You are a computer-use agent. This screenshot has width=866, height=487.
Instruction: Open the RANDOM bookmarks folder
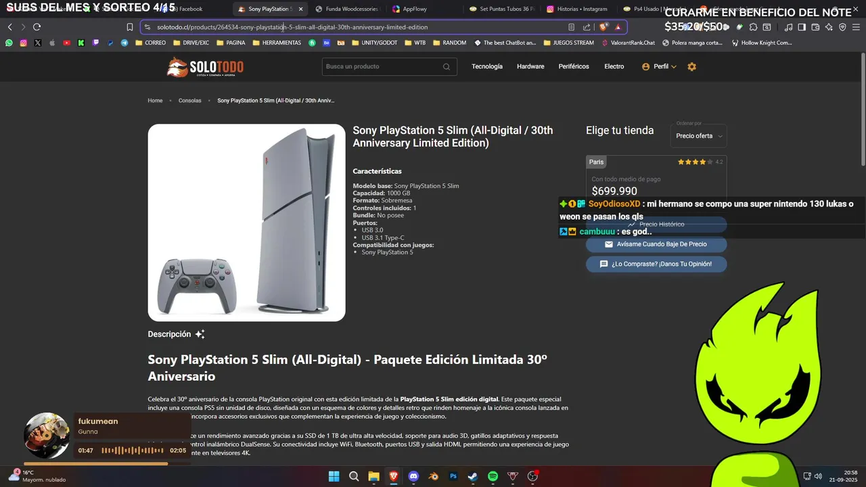click(x=449, y=43)
